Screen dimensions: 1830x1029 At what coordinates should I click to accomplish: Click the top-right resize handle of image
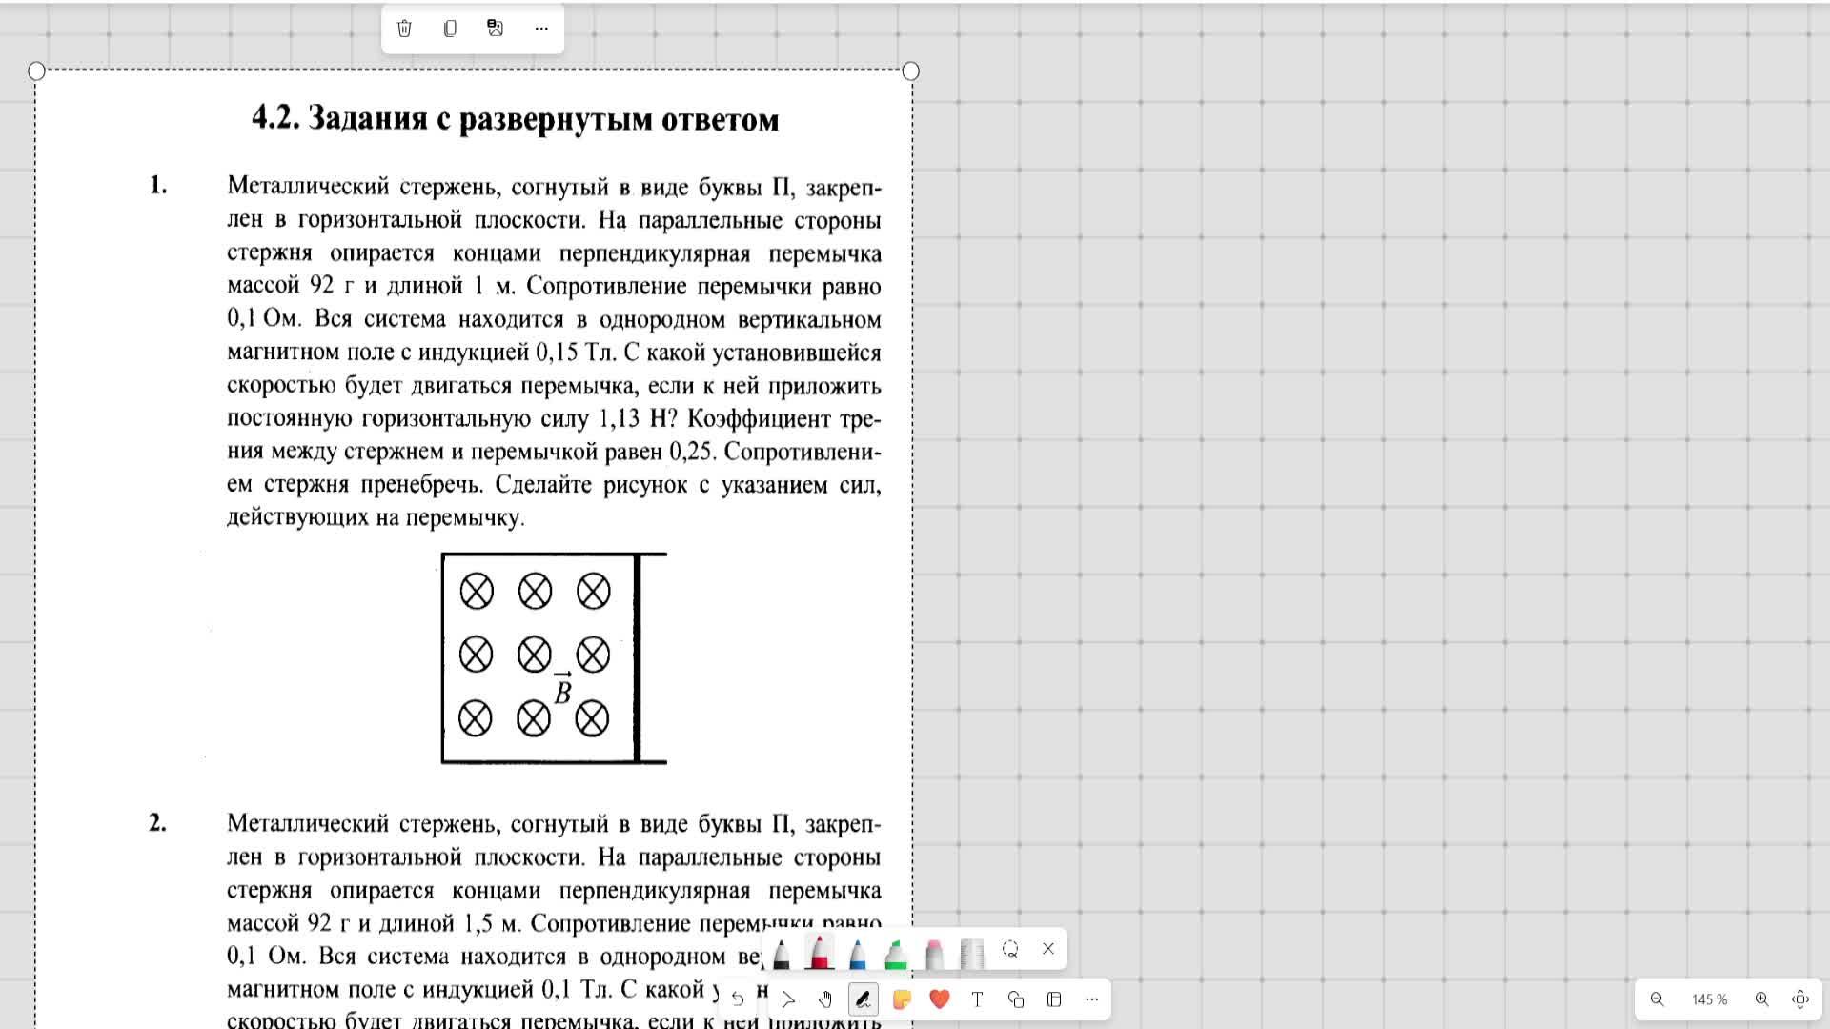[911, 71]
